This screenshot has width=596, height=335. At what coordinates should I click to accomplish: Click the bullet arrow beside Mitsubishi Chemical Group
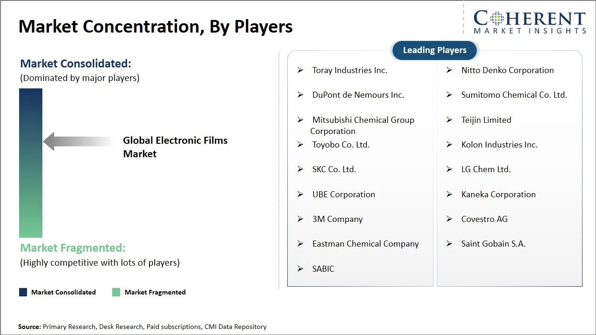click(x=300, y=120)
